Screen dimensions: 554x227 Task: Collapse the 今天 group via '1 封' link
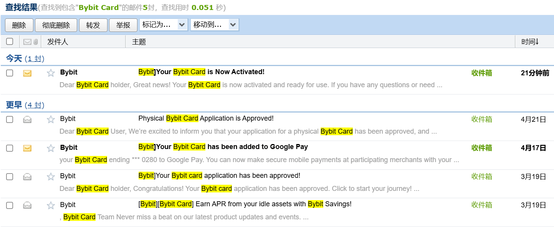[35, 59]
